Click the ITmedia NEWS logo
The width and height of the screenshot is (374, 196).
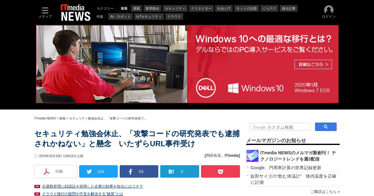click(x=75, y=12)
